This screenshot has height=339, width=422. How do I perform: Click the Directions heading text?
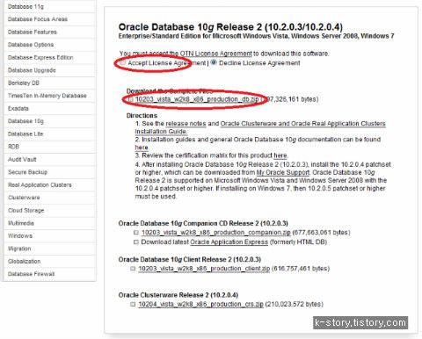142,115
